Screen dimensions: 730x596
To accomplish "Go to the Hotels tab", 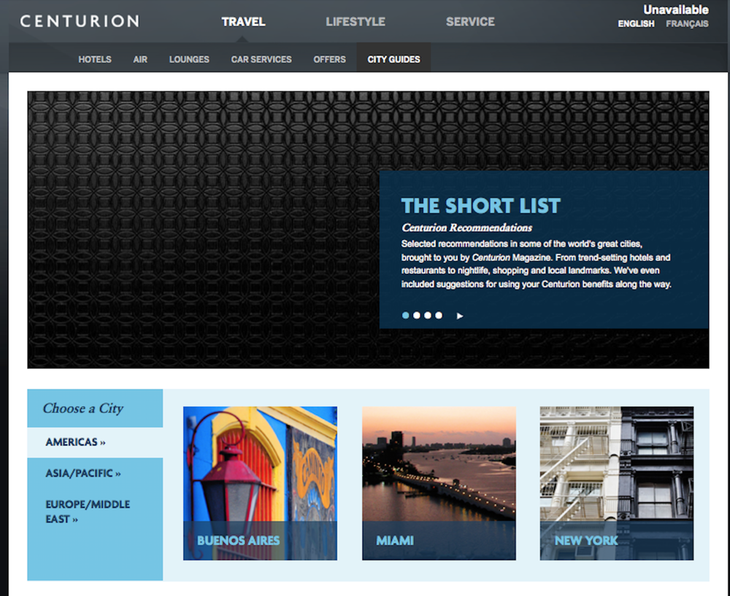I will point(94,60).
